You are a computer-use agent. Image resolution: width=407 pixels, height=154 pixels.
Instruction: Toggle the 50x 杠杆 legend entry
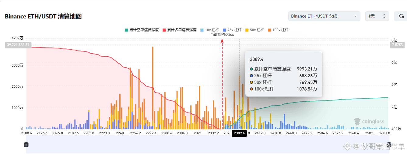point(254,30)
